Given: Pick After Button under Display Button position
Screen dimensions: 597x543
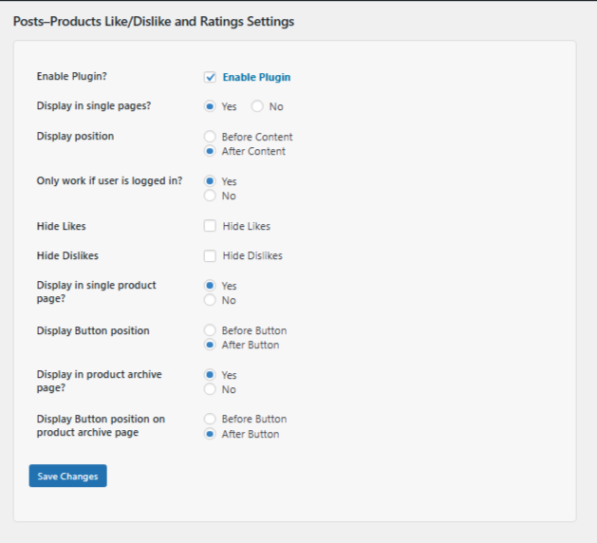Looking at the screenshot, I should point(210,345).
